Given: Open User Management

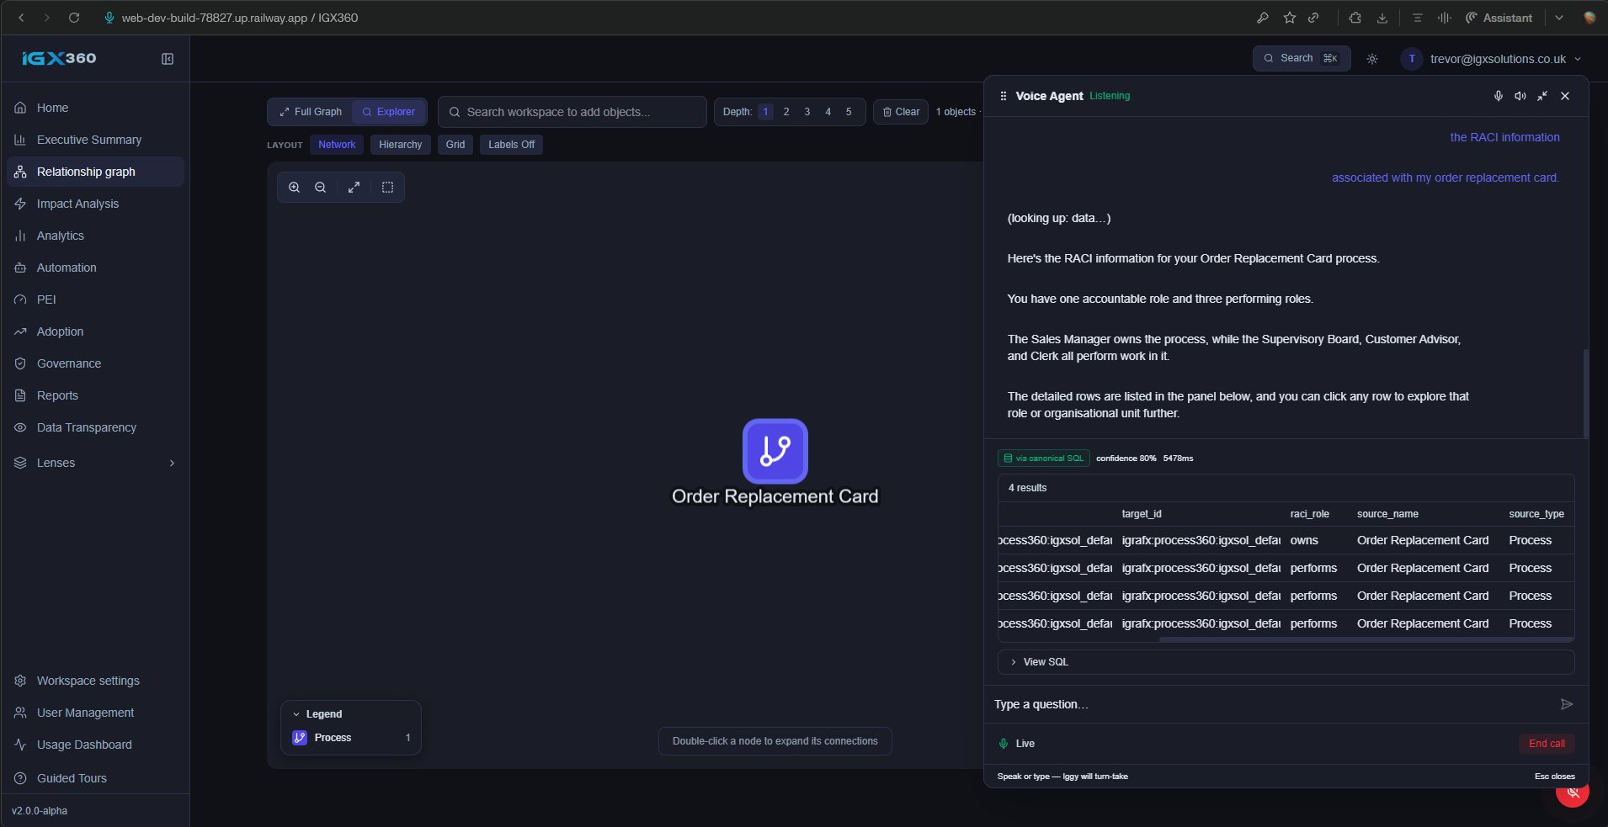Looking at the screenshot, I should (95, 713).
